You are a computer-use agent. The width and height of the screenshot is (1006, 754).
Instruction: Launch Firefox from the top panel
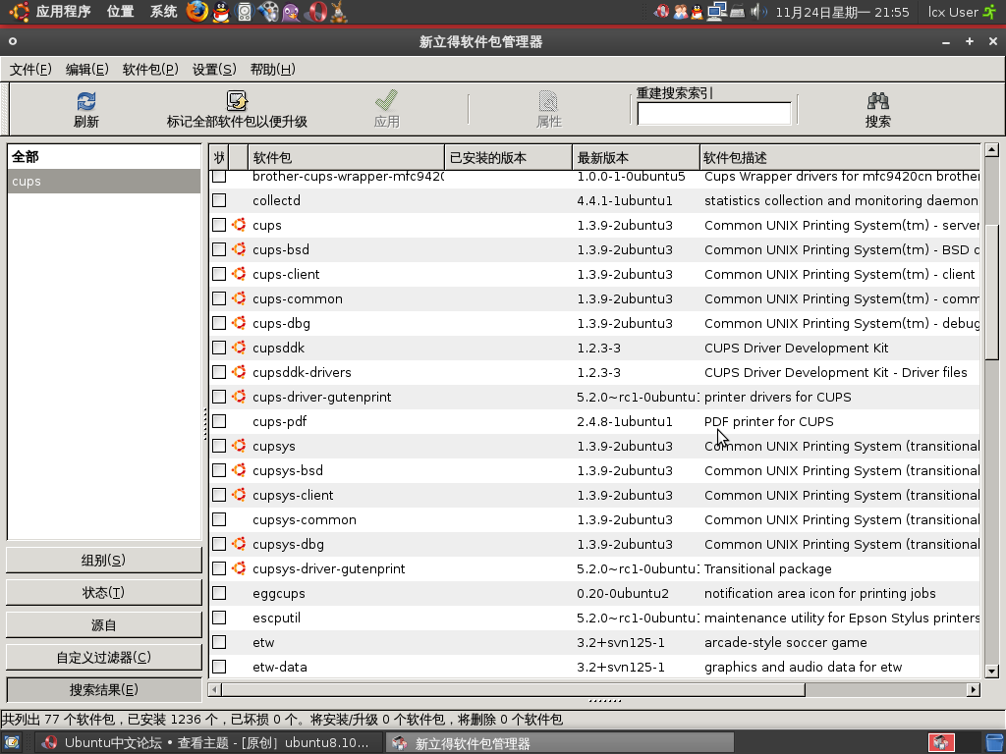(x=196, y=12)
